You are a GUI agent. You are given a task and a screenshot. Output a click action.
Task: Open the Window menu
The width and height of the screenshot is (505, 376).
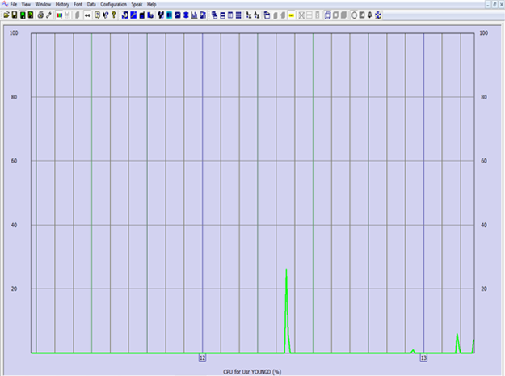pyautogui.click(x=43, y=4)
